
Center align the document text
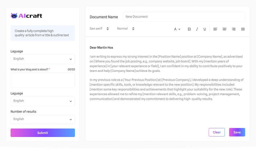[224, 29]
